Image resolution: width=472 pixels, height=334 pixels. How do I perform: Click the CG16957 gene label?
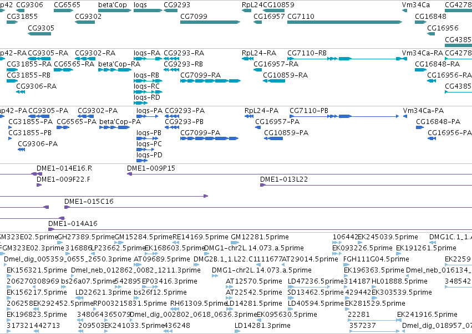click(269, 16)
